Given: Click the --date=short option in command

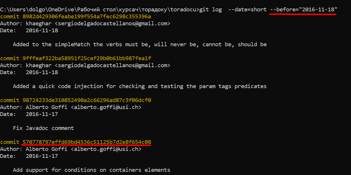Looking at the screenshot, I should pyautogui.click(x=248, y=10).
